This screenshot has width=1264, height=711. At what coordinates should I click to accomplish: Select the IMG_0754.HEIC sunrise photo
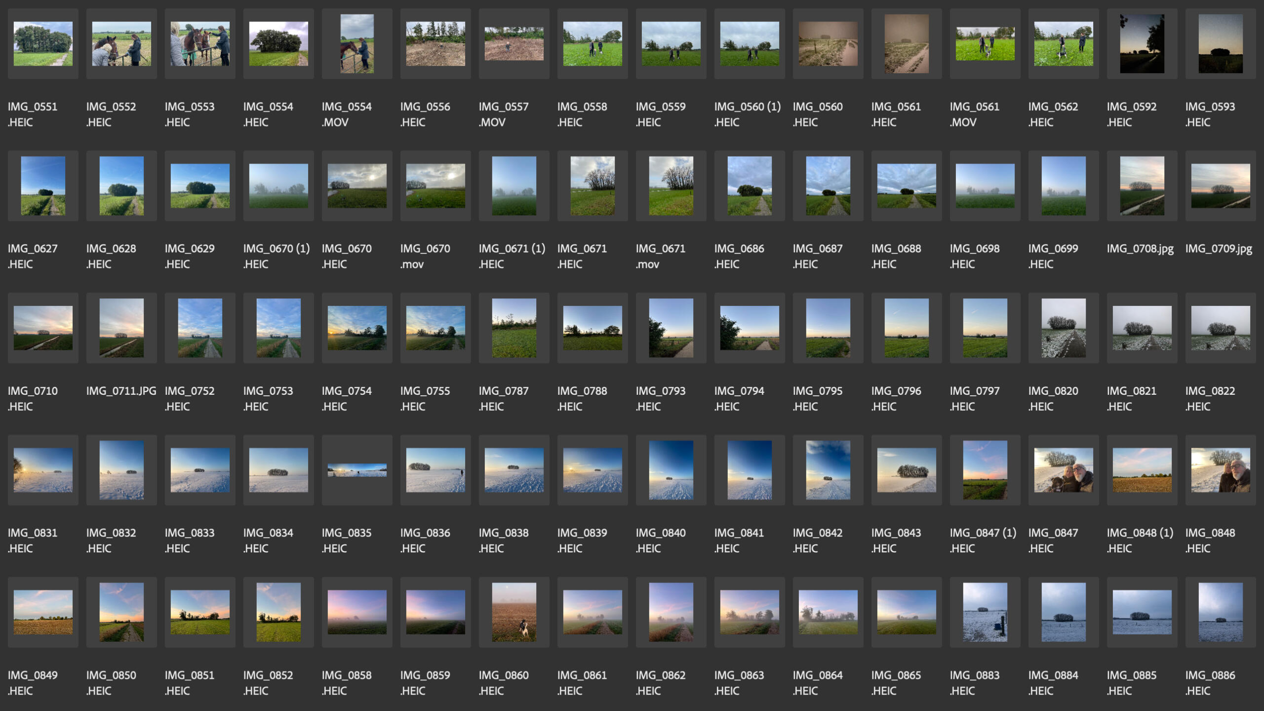357,328
